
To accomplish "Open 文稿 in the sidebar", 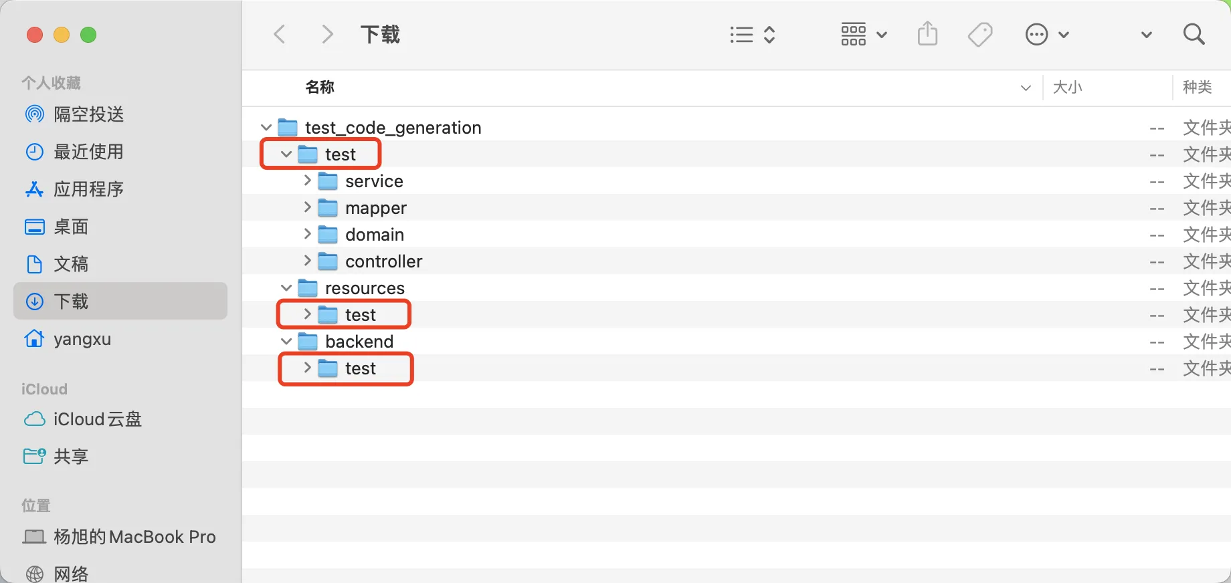I will [x=120, y=264].
